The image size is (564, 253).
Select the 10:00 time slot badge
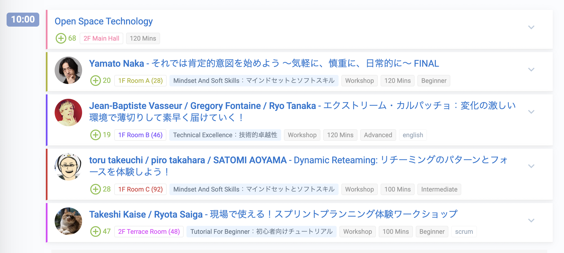[23, 19]
